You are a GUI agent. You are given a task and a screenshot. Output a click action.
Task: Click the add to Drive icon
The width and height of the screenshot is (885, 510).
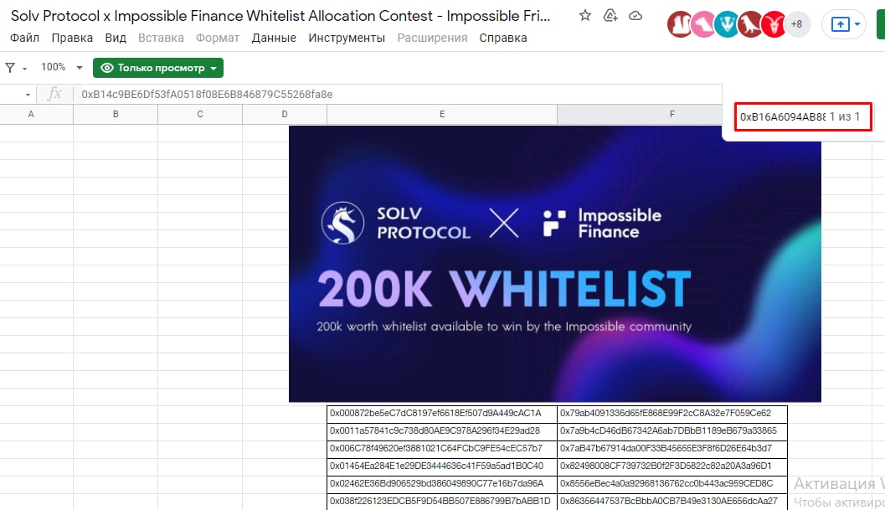coord(610,16)
